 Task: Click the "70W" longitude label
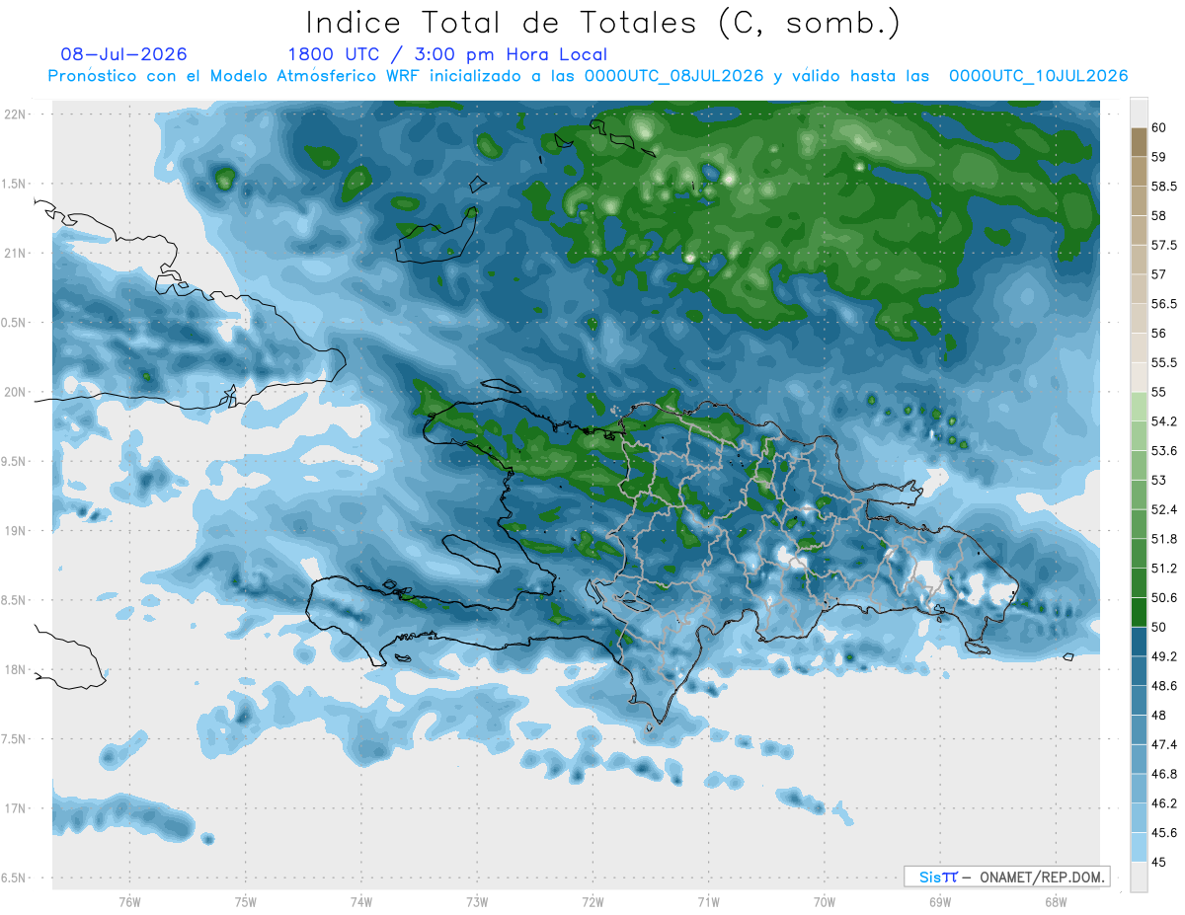(825, 901)
